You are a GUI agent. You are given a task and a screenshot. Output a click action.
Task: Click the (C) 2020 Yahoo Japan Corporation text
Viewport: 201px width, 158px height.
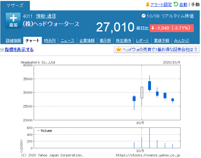coord(52,155)
